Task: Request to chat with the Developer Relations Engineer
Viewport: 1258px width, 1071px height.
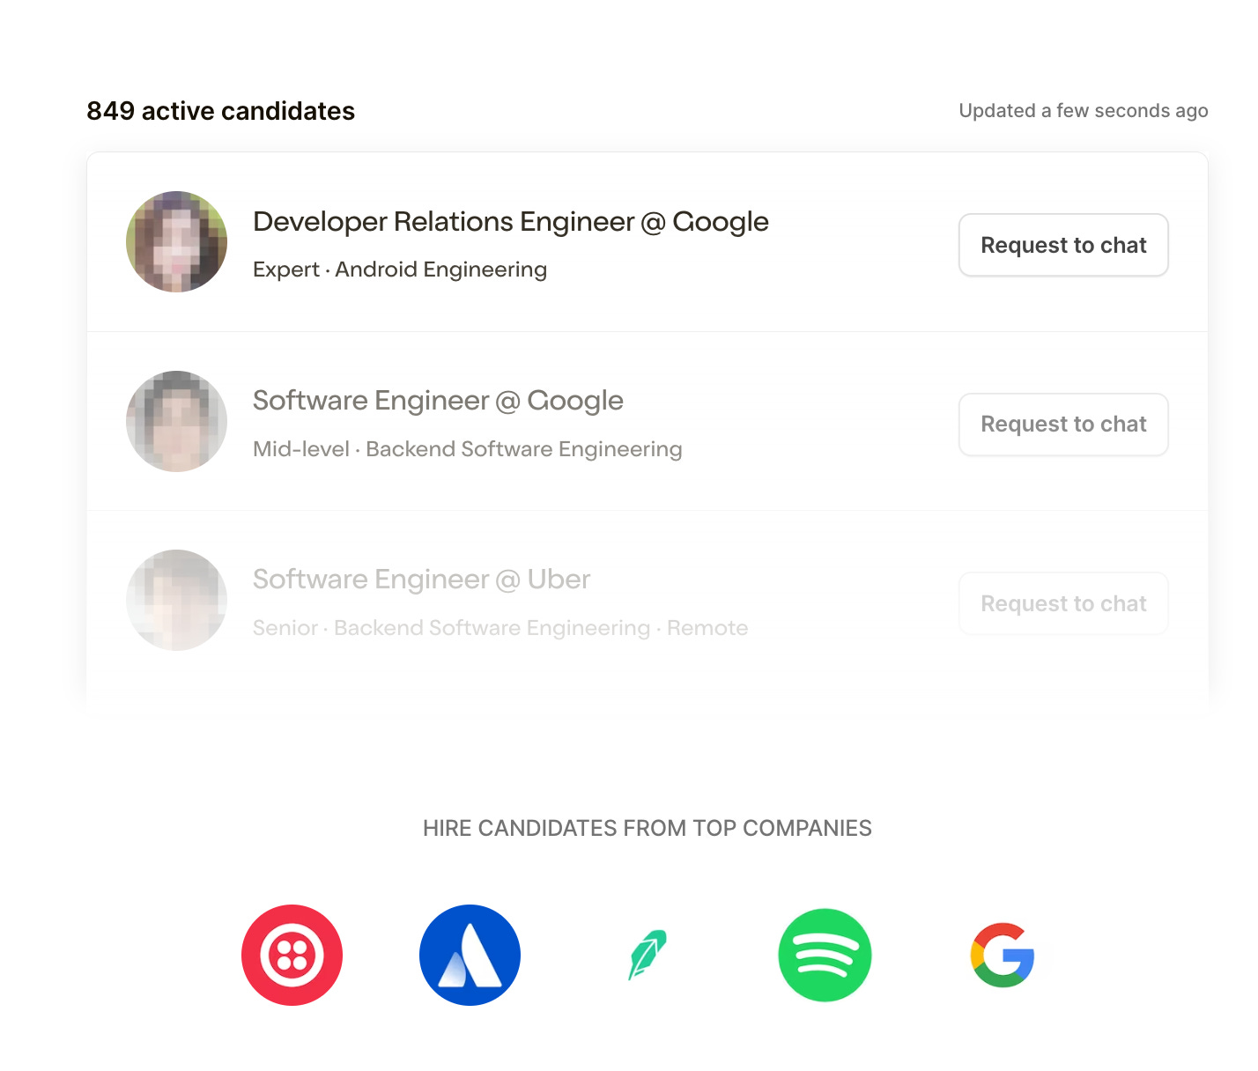Action: (1062, 245)
